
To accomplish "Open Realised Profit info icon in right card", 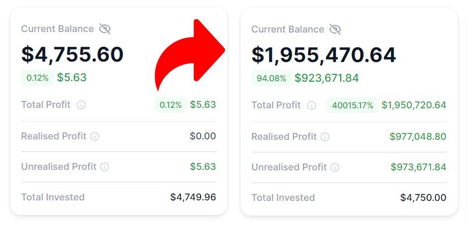I will coord(325,137).
